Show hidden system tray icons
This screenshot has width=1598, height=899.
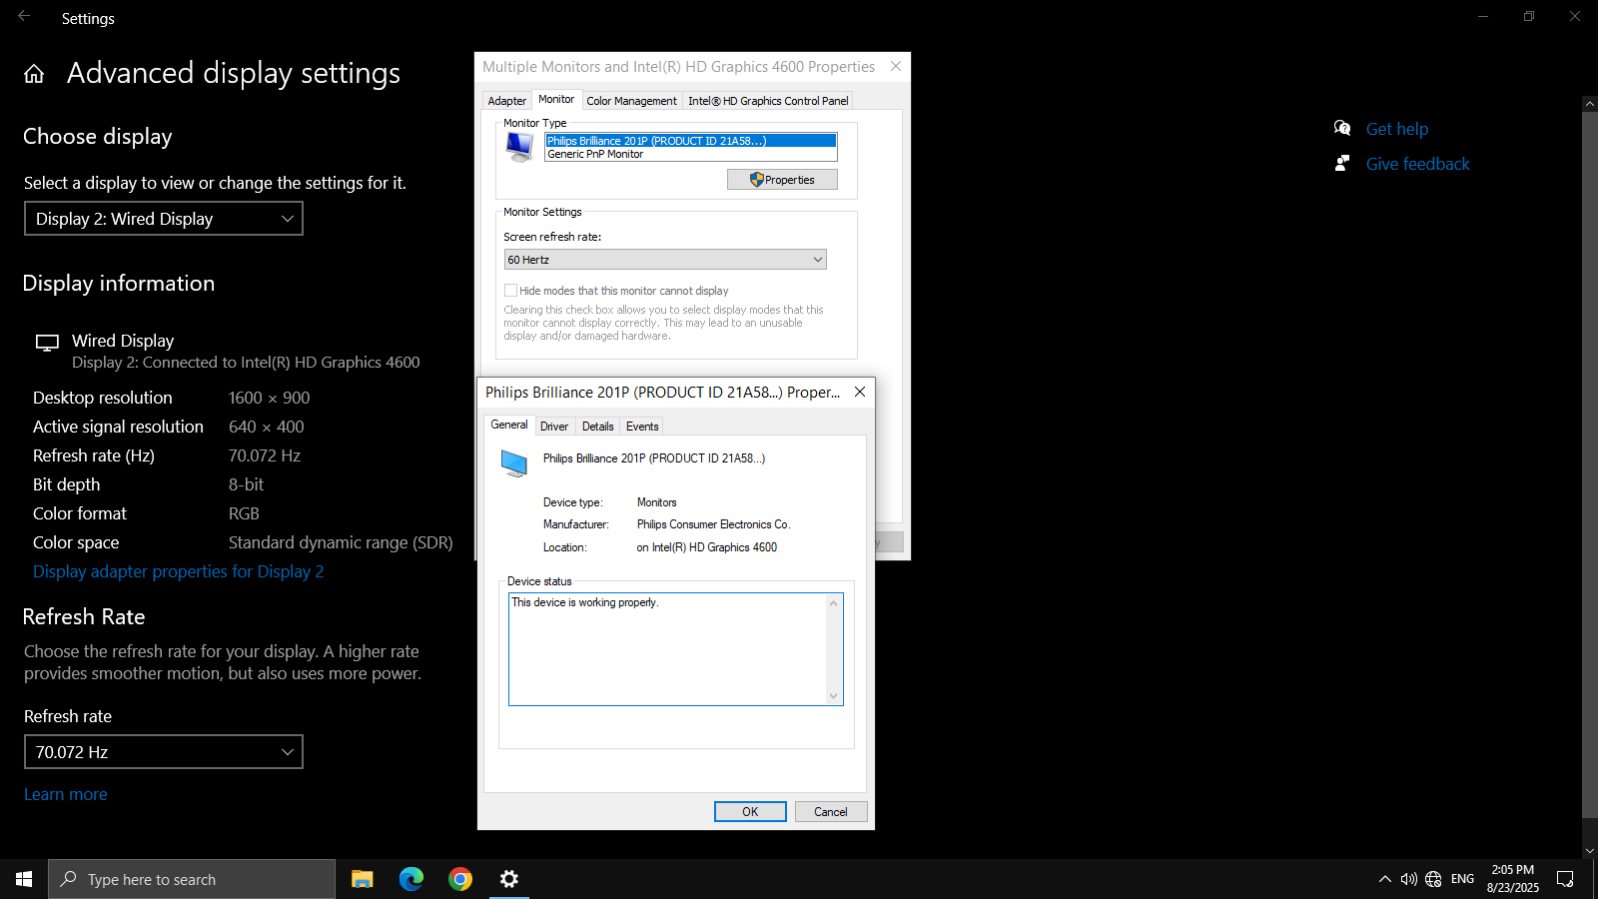tap(1384, 879)
